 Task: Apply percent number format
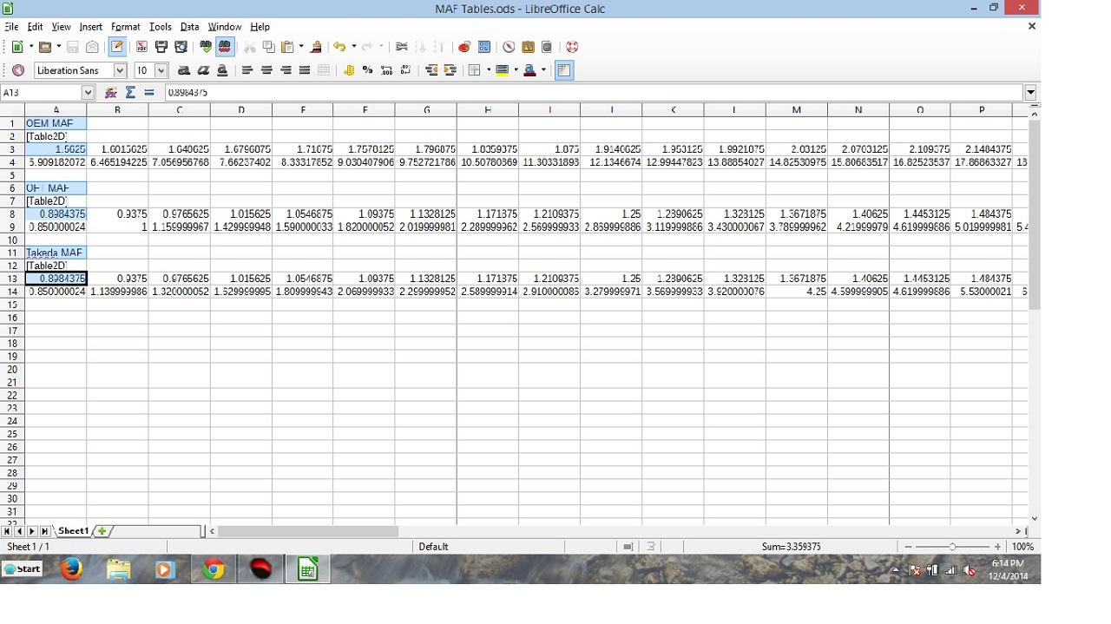[367, 70]
